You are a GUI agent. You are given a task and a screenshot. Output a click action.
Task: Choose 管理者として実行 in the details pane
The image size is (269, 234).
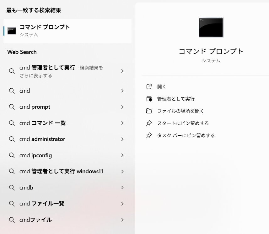(x=176, y=99)
